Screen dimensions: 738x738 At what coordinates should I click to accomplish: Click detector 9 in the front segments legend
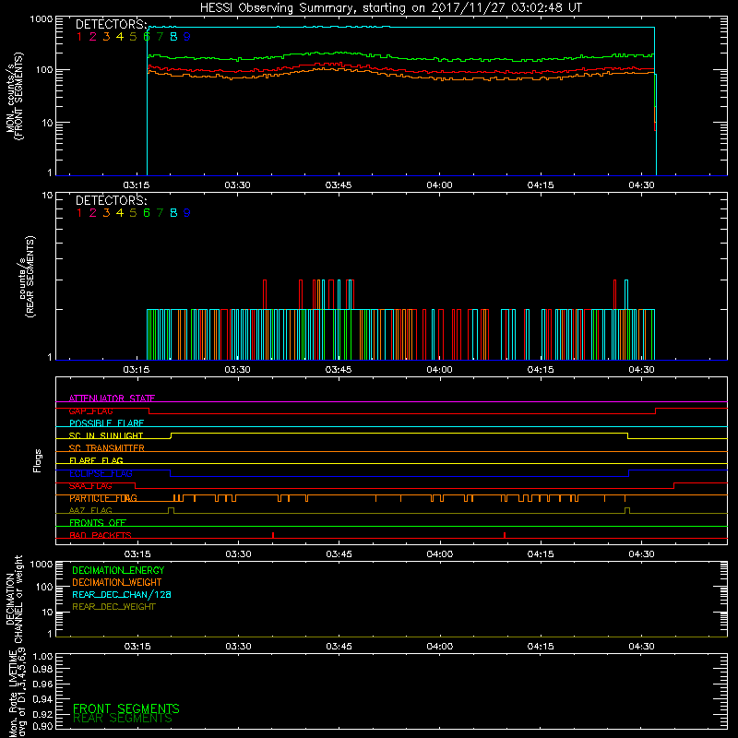pyautogui.click(x=187, y=37)
